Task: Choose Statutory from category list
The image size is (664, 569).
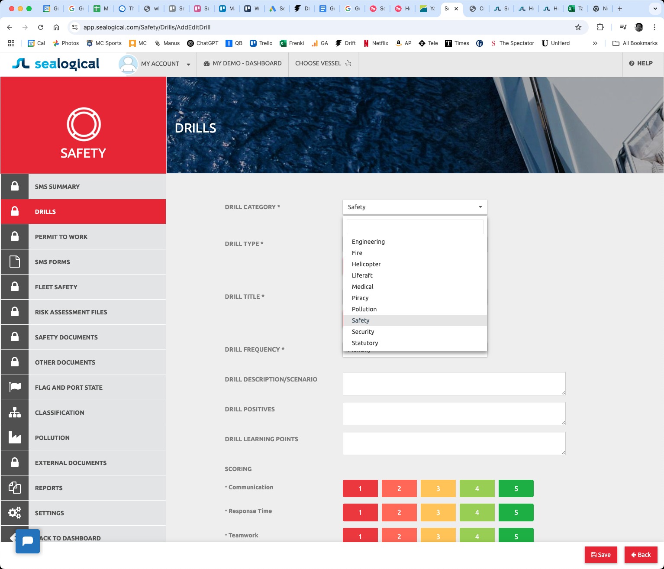Action: (415, 343)
